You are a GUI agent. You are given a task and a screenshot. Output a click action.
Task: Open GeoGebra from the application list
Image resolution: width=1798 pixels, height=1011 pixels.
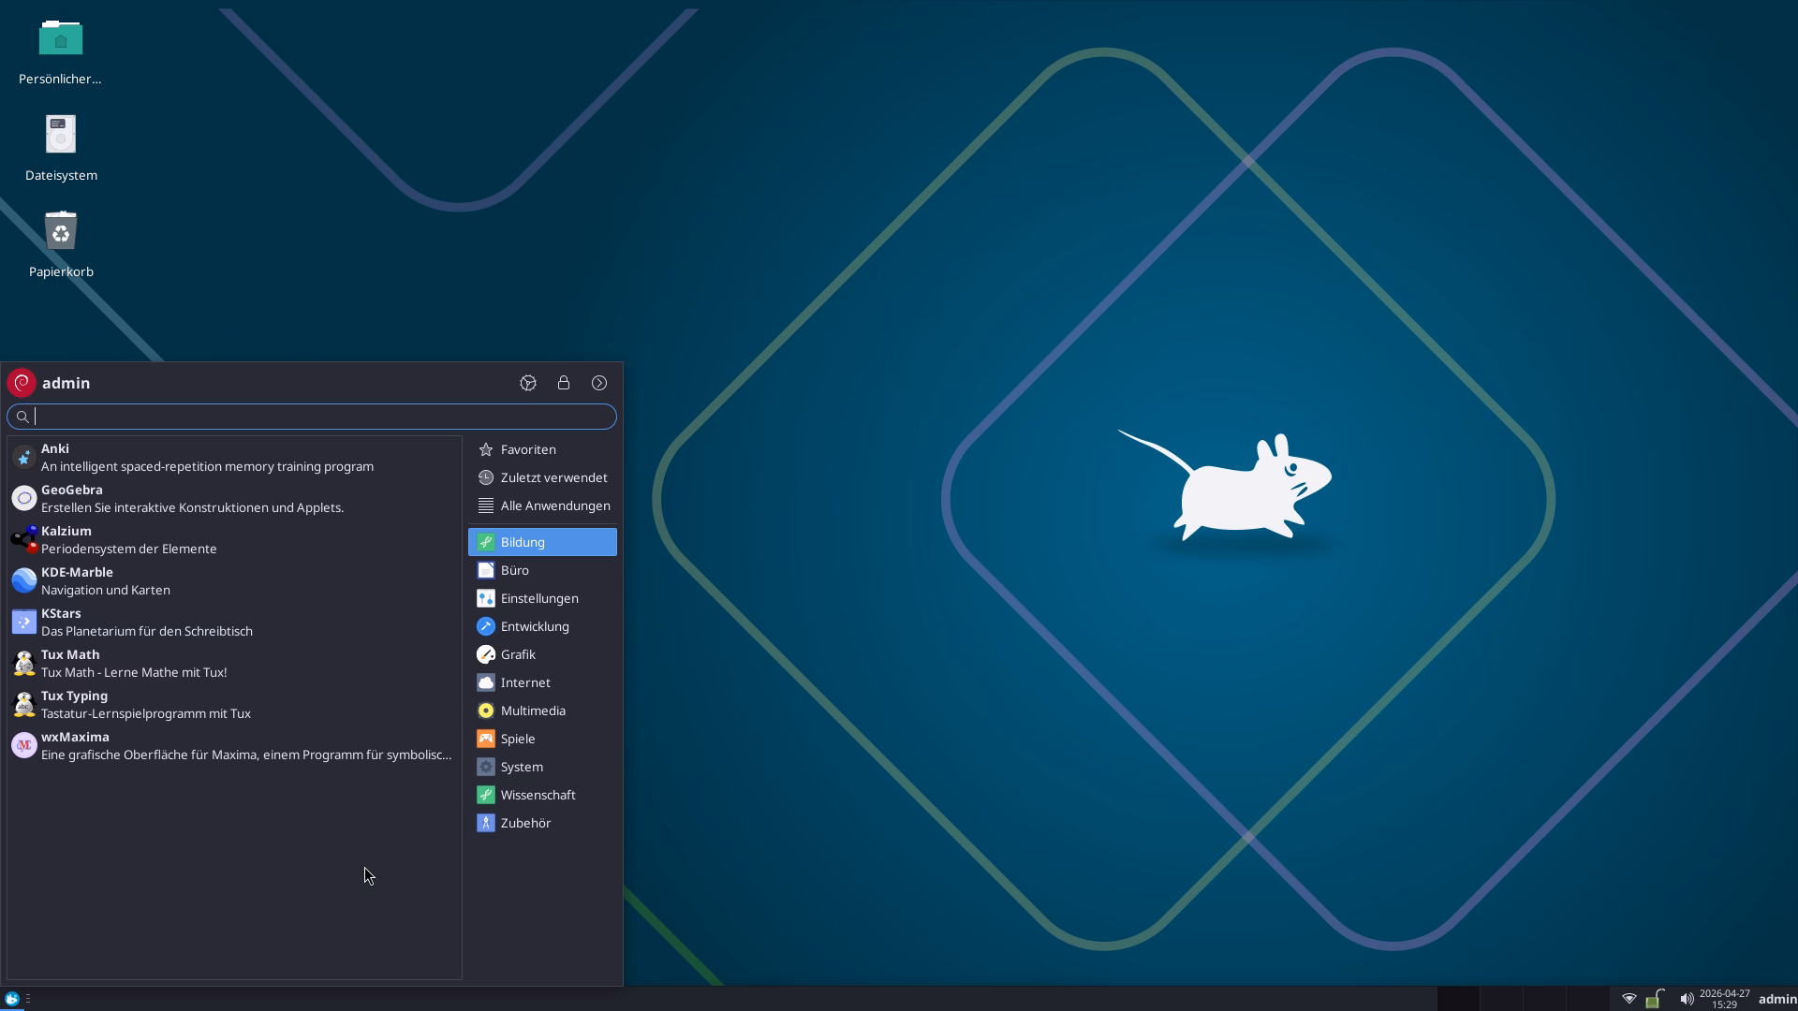[234, 499]
